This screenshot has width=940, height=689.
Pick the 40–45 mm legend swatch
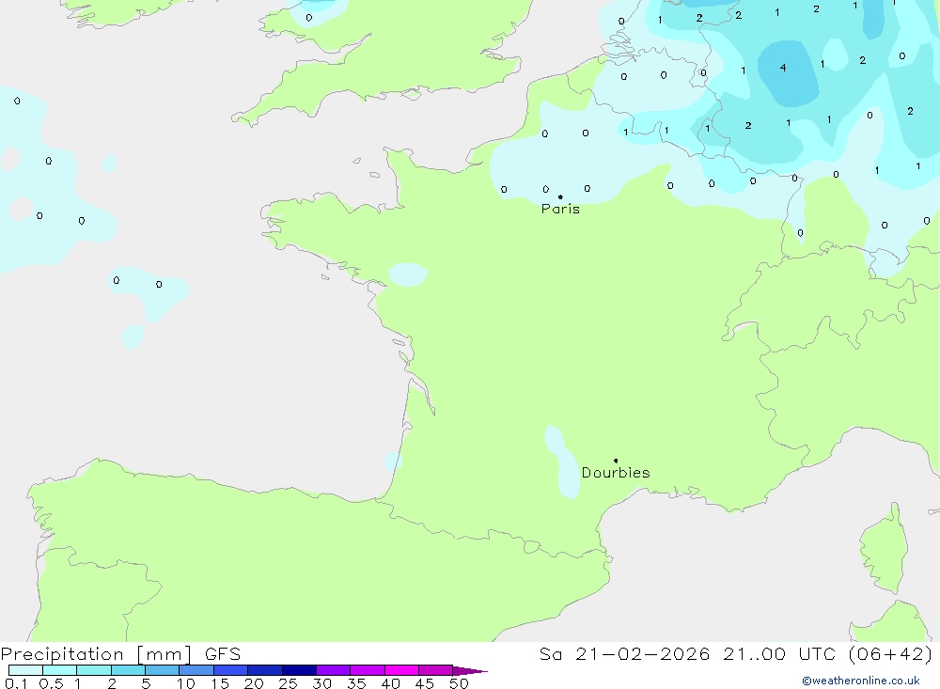pos(401,670)
